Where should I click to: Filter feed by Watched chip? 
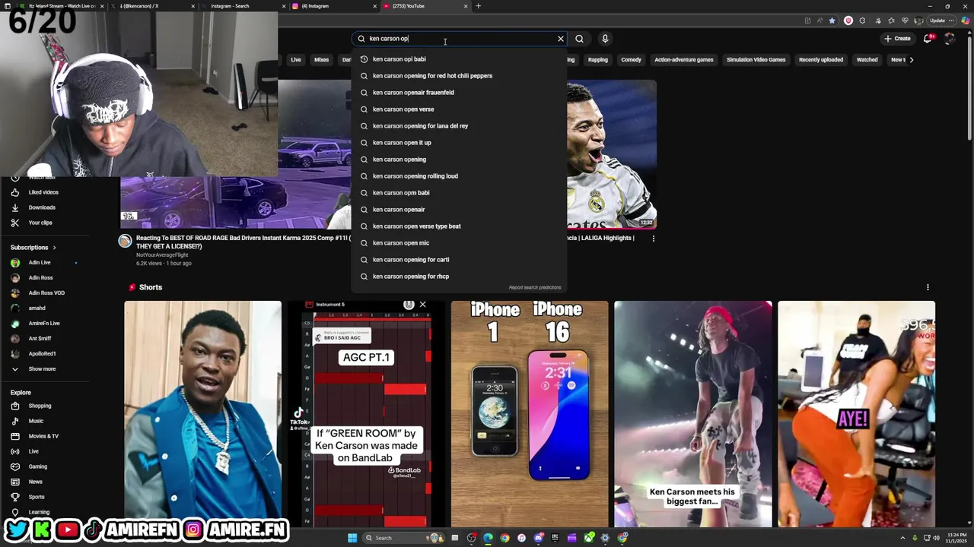(867, 60)
